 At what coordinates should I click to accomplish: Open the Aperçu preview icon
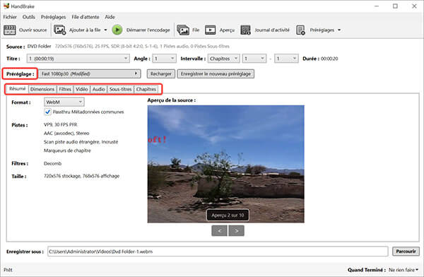[x=210, y=30]
